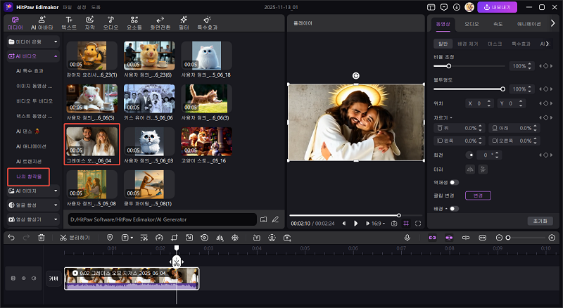Open the speedometer speed tool in timeline toolbar
563x308 pixels.
coord(160,238)
